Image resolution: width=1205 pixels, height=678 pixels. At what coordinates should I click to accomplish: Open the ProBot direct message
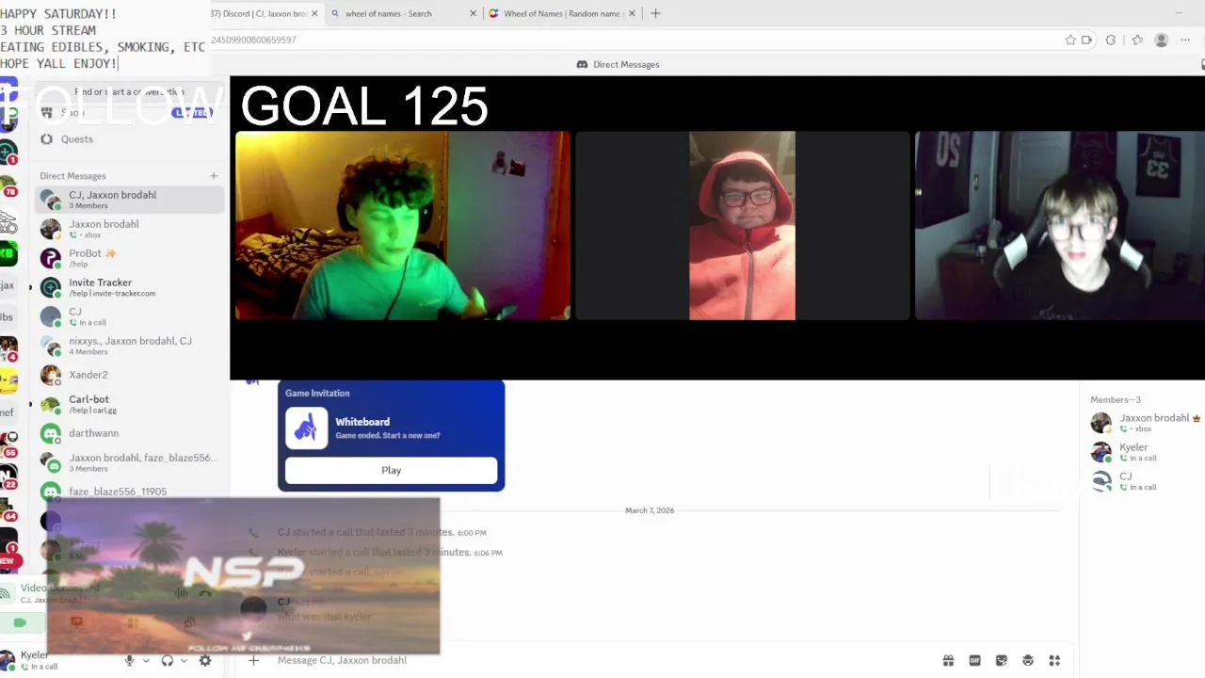click(x=131, y=257)
